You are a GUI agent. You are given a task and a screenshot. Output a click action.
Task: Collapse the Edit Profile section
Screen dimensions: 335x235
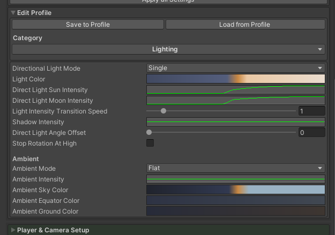(x=13, y=13)
